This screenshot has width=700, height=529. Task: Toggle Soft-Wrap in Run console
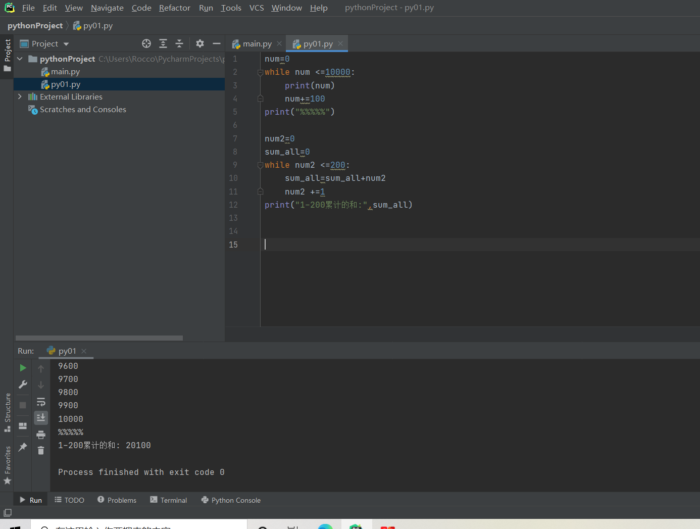pyautogui.click(x=41, y=402)
